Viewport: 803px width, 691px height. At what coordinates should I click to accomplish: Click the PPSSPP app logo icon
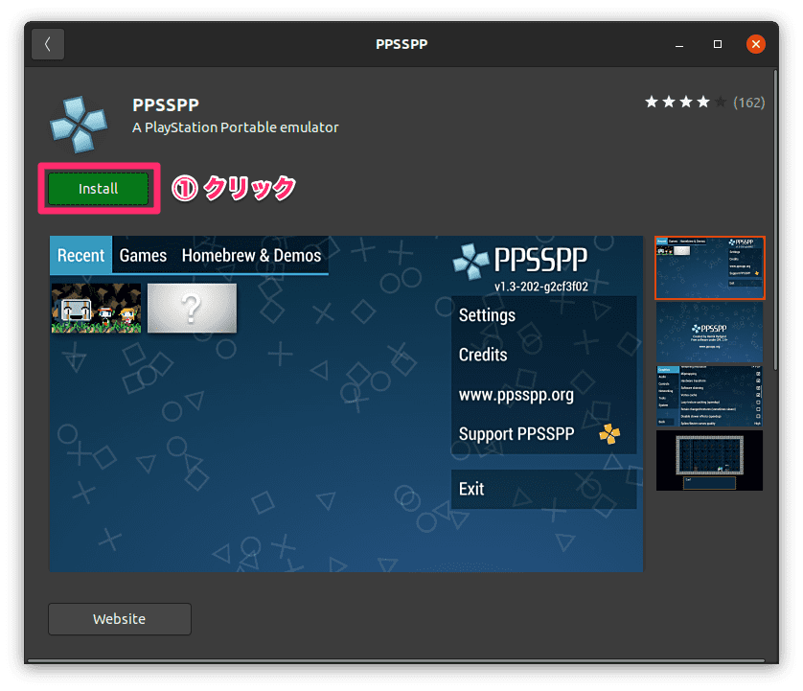click(79, 125)
